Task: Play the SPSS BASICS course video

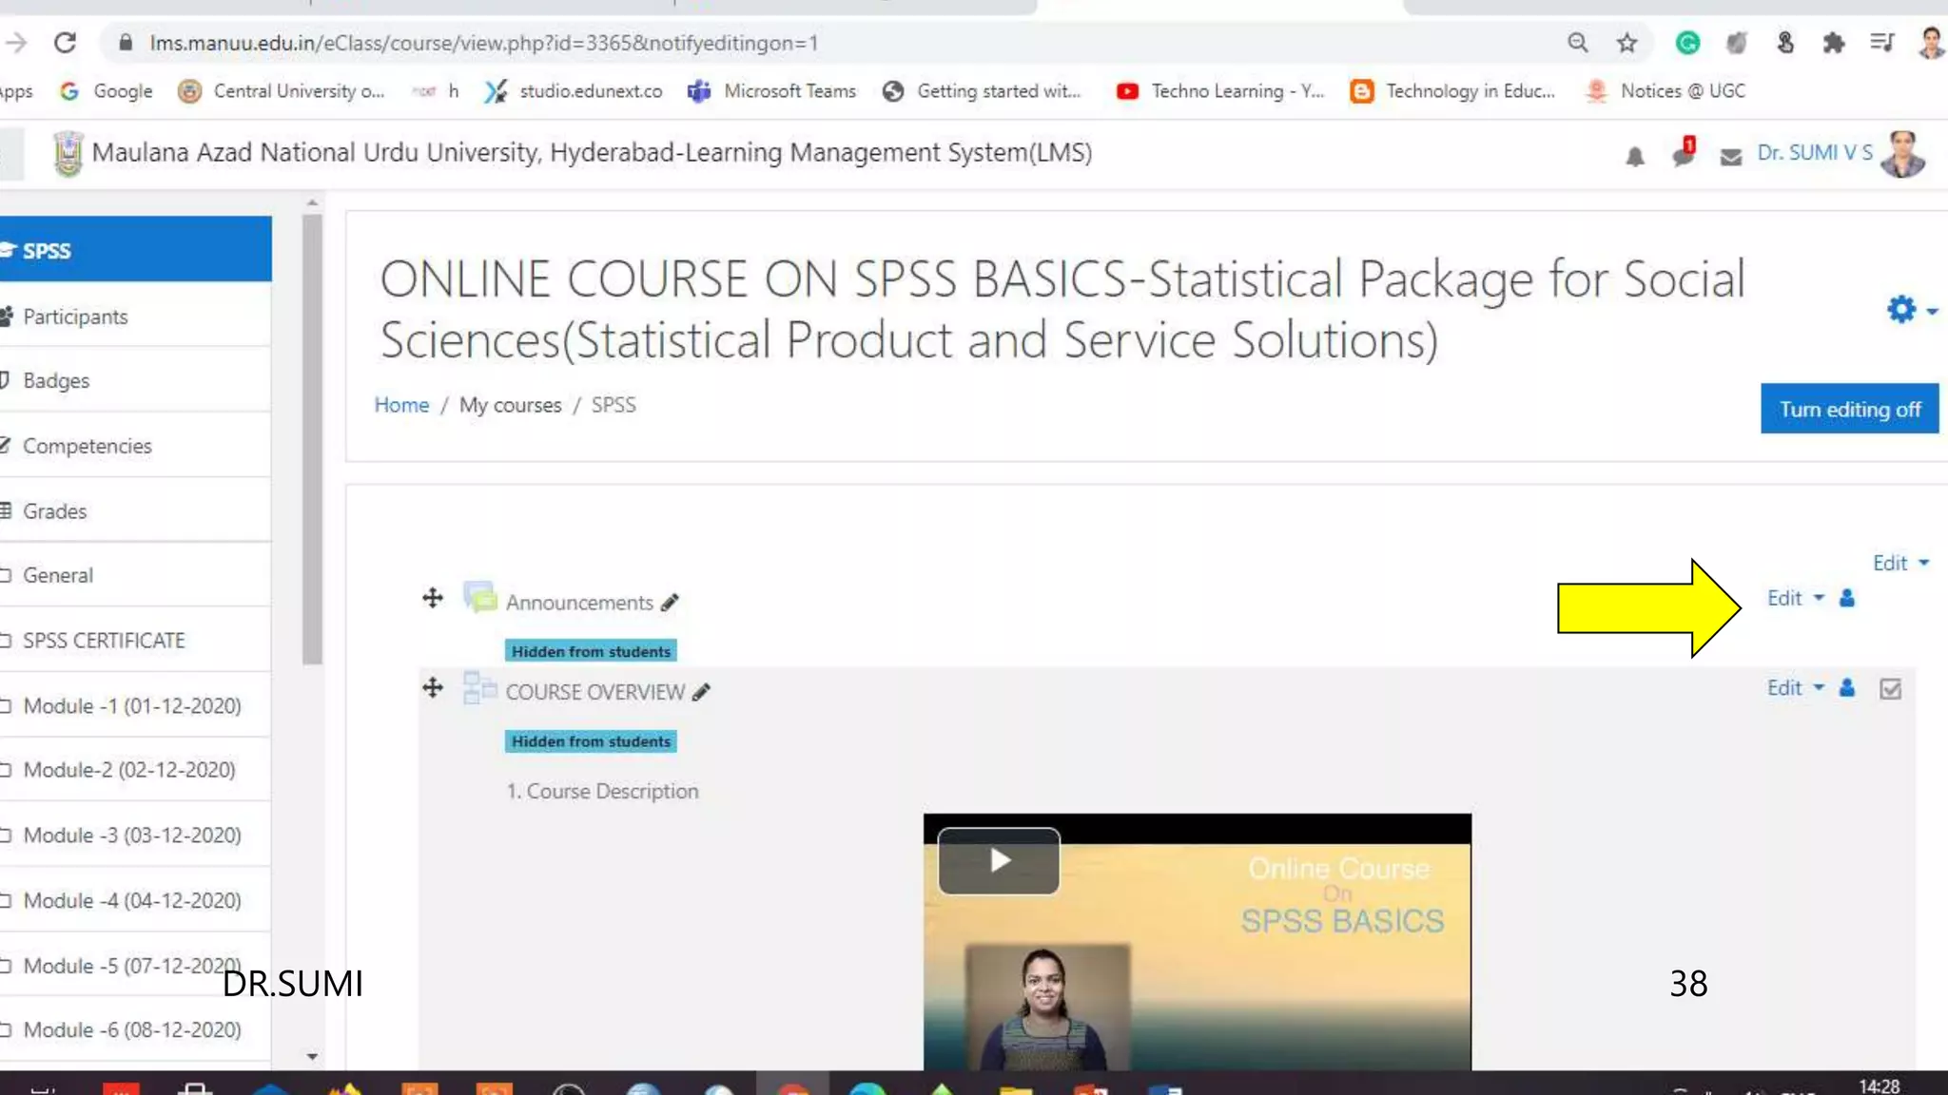Action: point(999,861)
